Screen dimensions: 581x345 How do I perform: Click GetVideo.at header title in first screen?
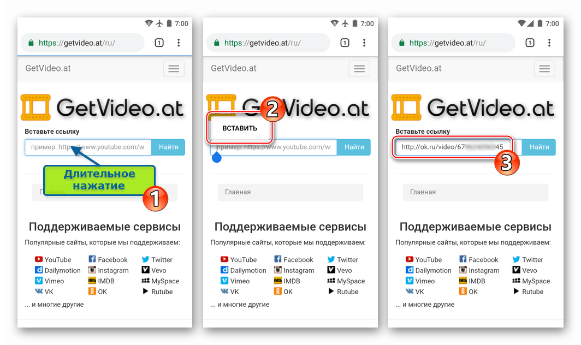[48, 68]
